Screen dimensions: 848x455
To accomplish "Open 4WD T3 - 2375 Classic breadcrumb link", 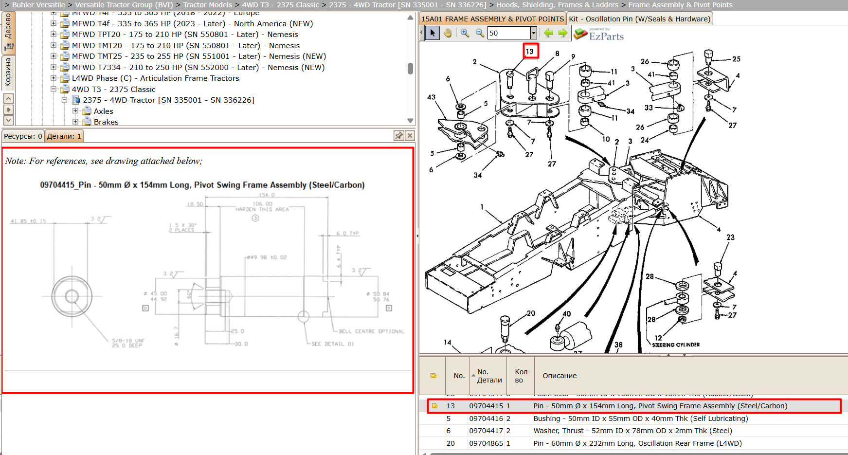I will click(x=281, y=5).
